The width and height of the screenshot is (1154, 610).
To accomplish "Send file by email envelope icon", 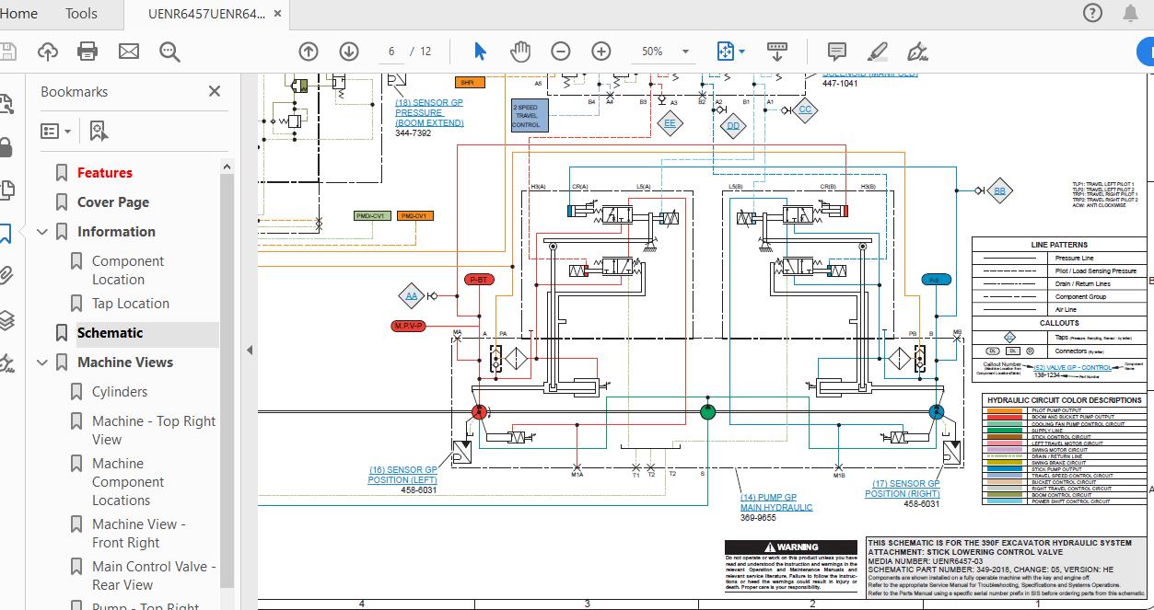I will click(x=129, y=52).
